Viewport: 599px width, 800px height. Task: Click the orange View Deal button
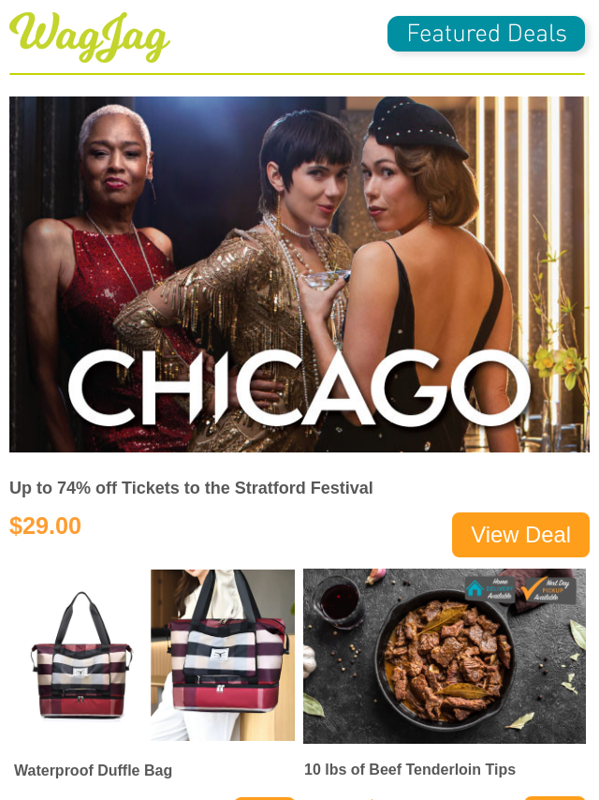[520, 535]
